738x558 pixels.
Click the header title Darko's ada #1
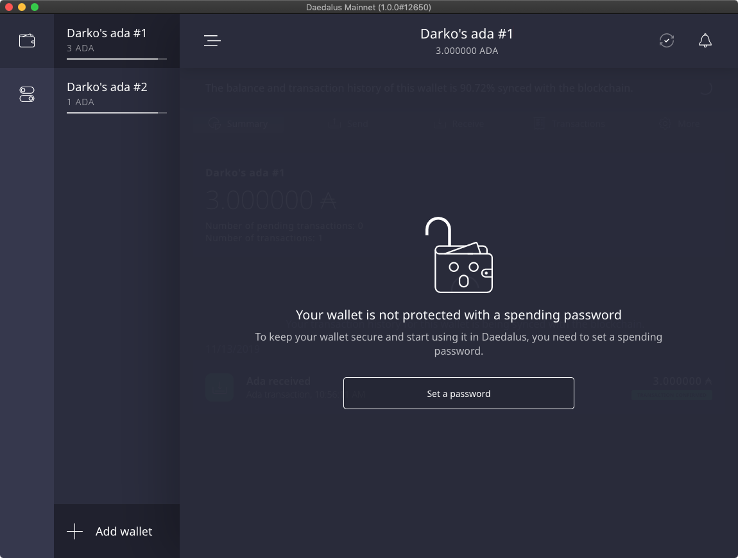point(467,34)
